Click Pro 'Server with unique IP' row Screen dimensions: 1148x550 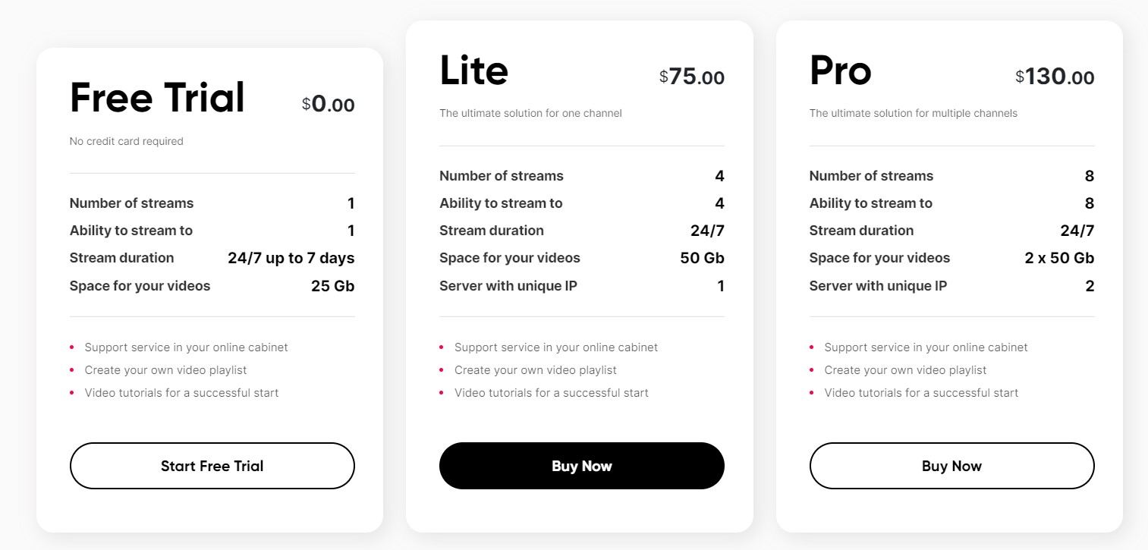(x=951, y=286)
